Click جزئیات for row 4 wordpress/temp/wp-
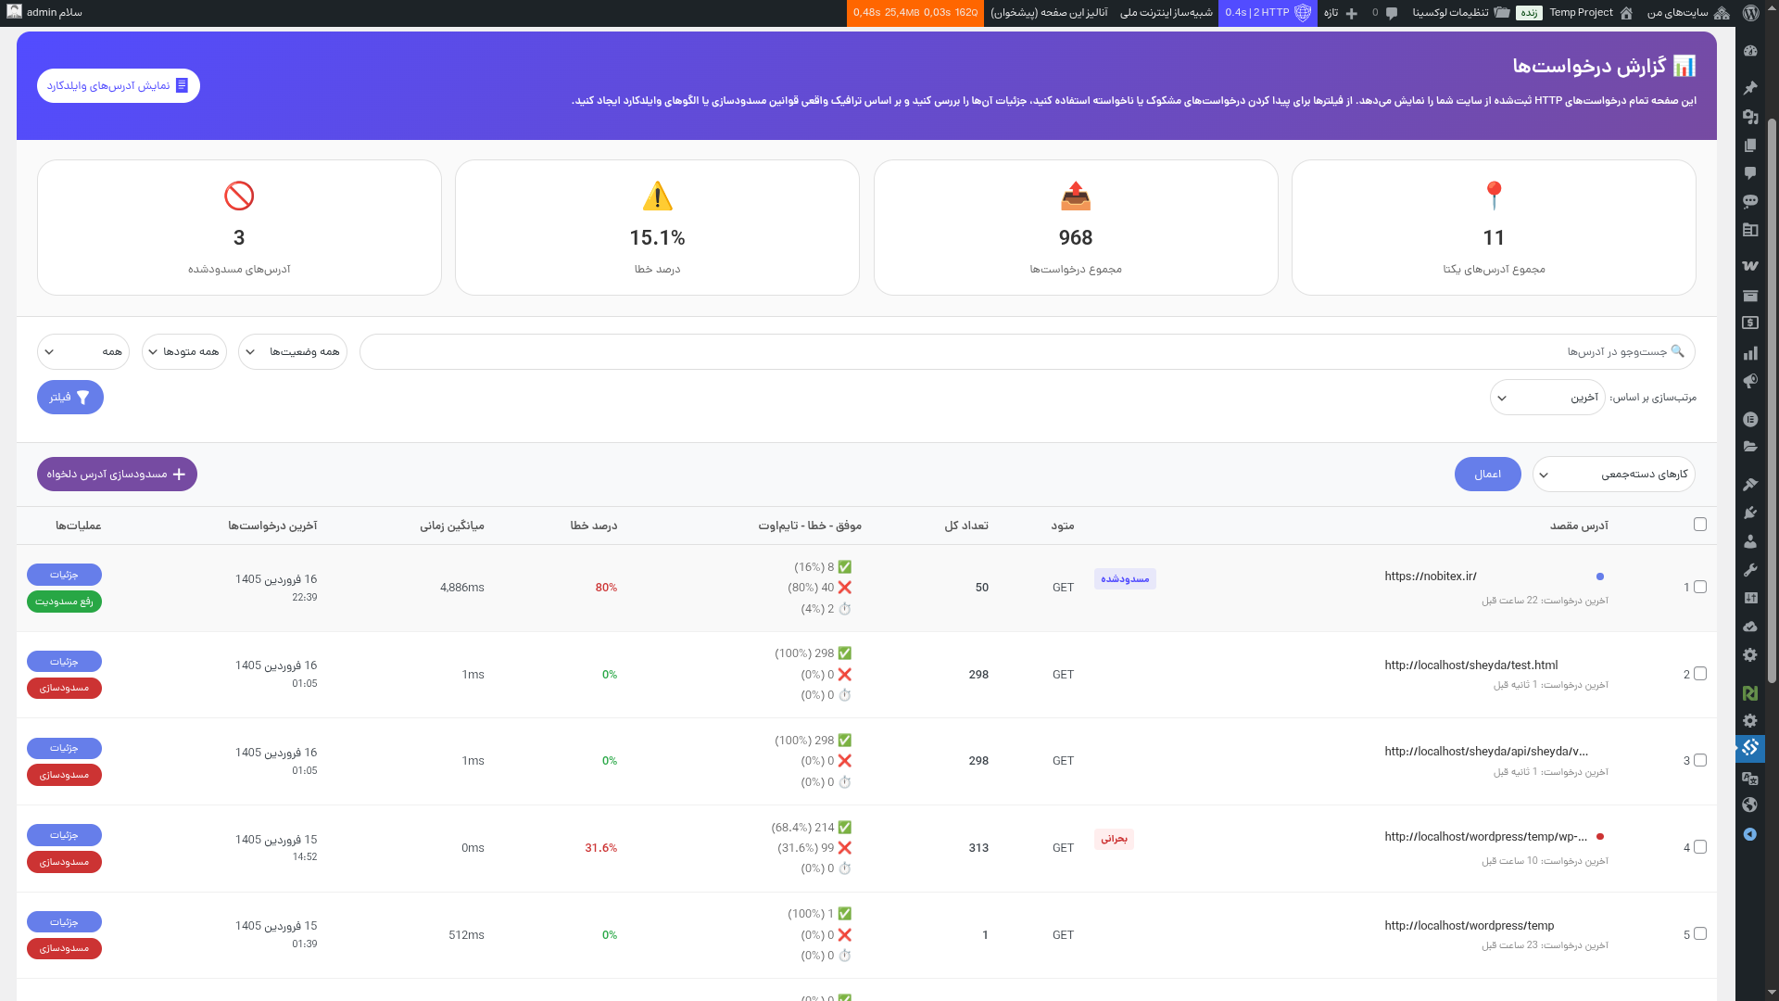The height and width of the screenshot is (1001, 1779). pyautogui.click(x=64, y=835)
